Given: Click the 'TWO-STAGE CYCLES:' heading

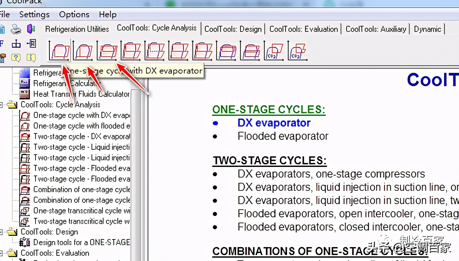Looking at the screenshot, I should pyautogui.click(x=270, y=161).
